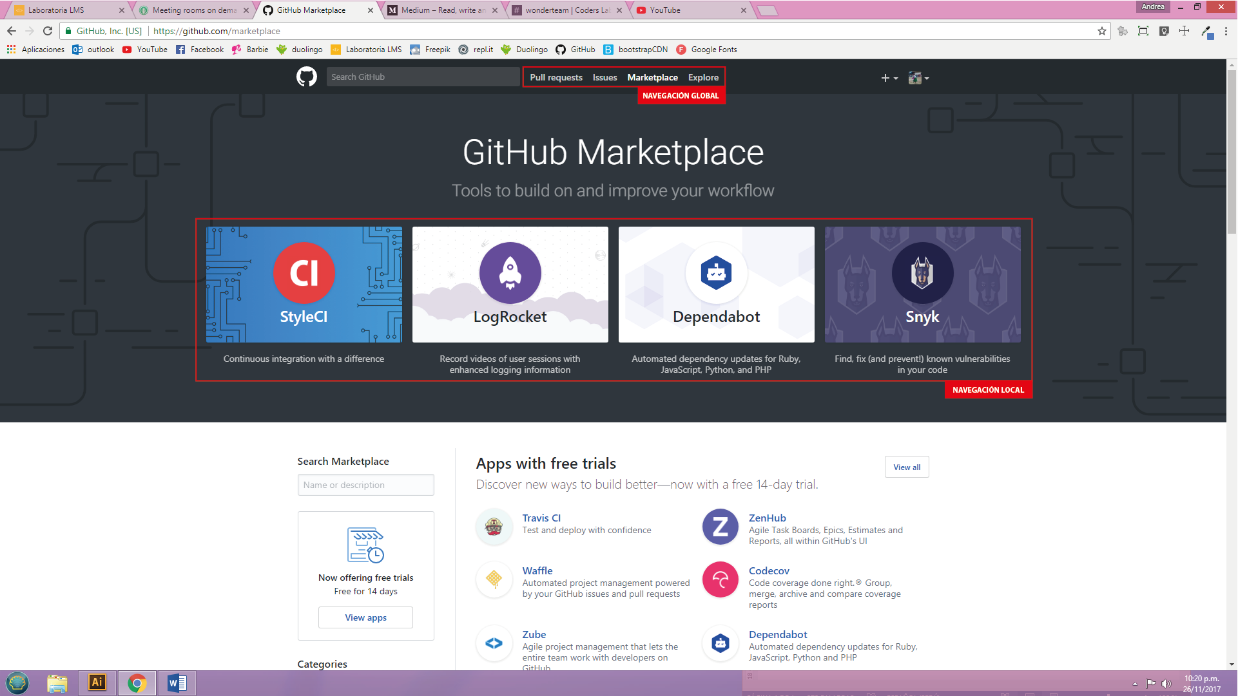Click the Travis CI app icon
The height and width of the screenshot is (696, 1238).
click(x=494, y=527)
